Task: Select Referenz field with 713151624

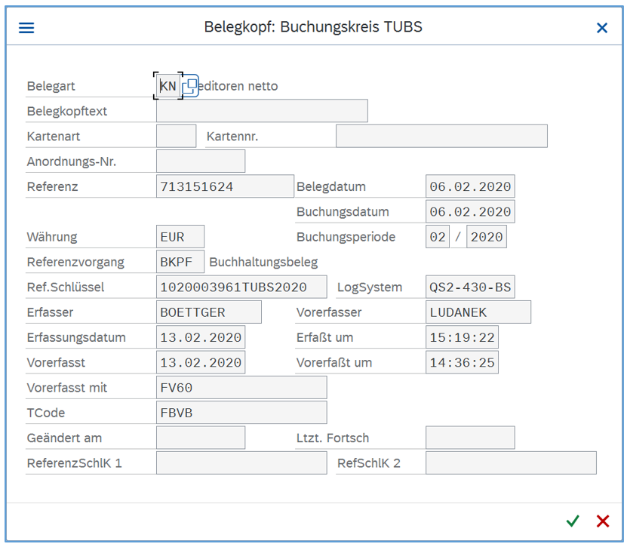Action: 225,186
